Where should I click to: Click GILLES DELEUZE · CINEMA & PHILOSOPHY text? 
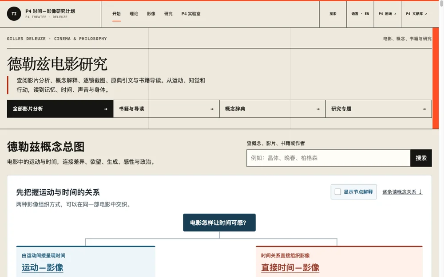coord(57,39)
